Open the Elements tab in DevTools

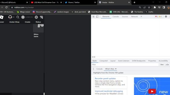(106, 16)
